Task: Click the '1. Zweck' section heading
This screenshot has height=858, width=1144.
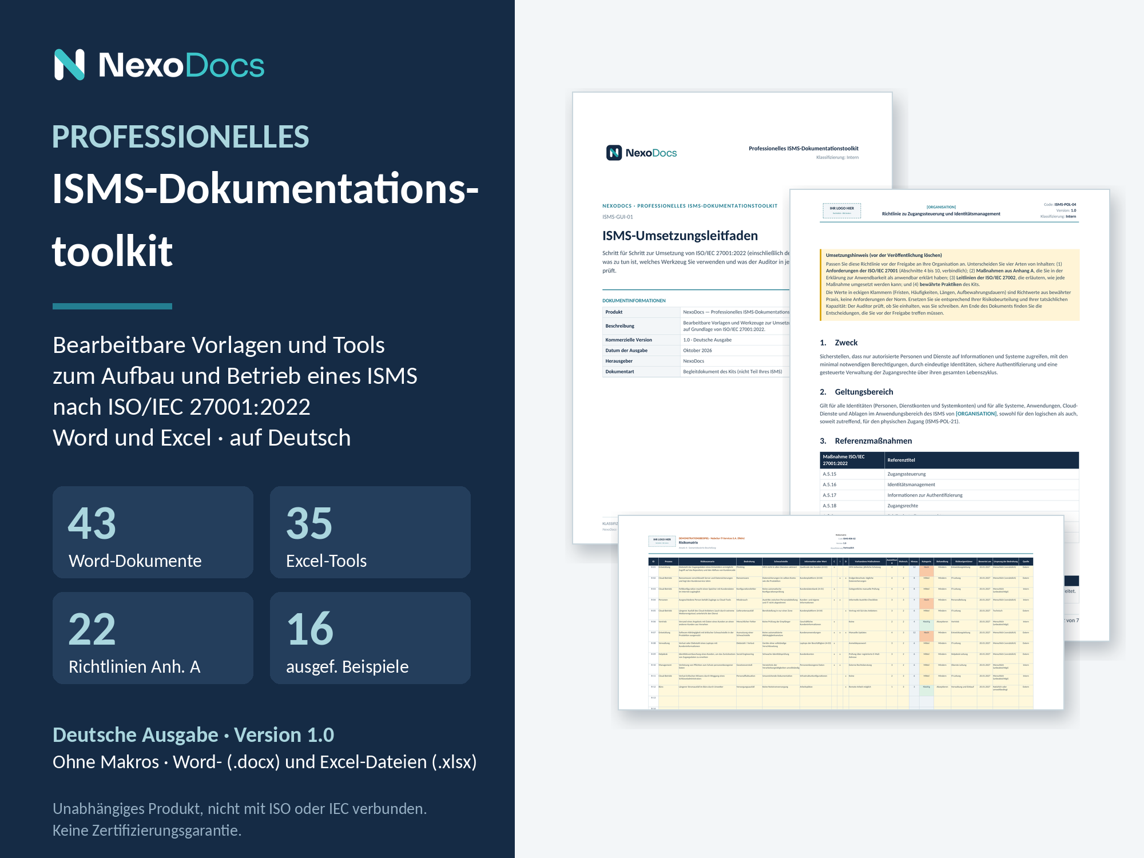Action: (x=839, y=343)
